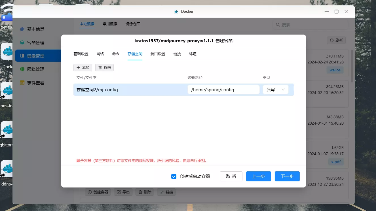Click the 取消 button
376x211 pixels.
click(x=231, y=176)
